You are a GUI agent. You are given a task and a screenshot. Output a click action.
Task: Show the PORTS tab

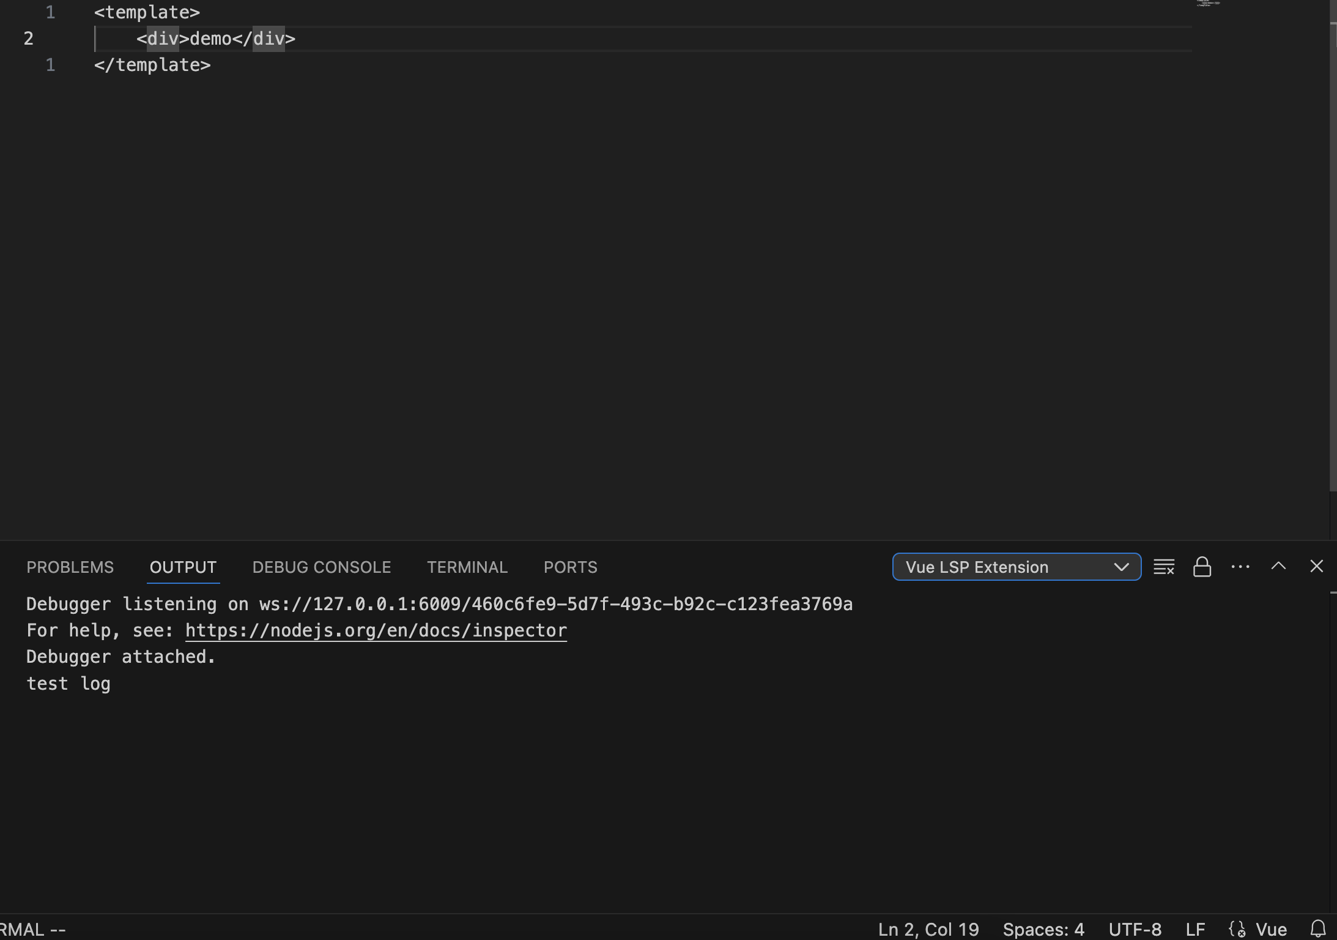pyautogui.click(x=570, y=567)
